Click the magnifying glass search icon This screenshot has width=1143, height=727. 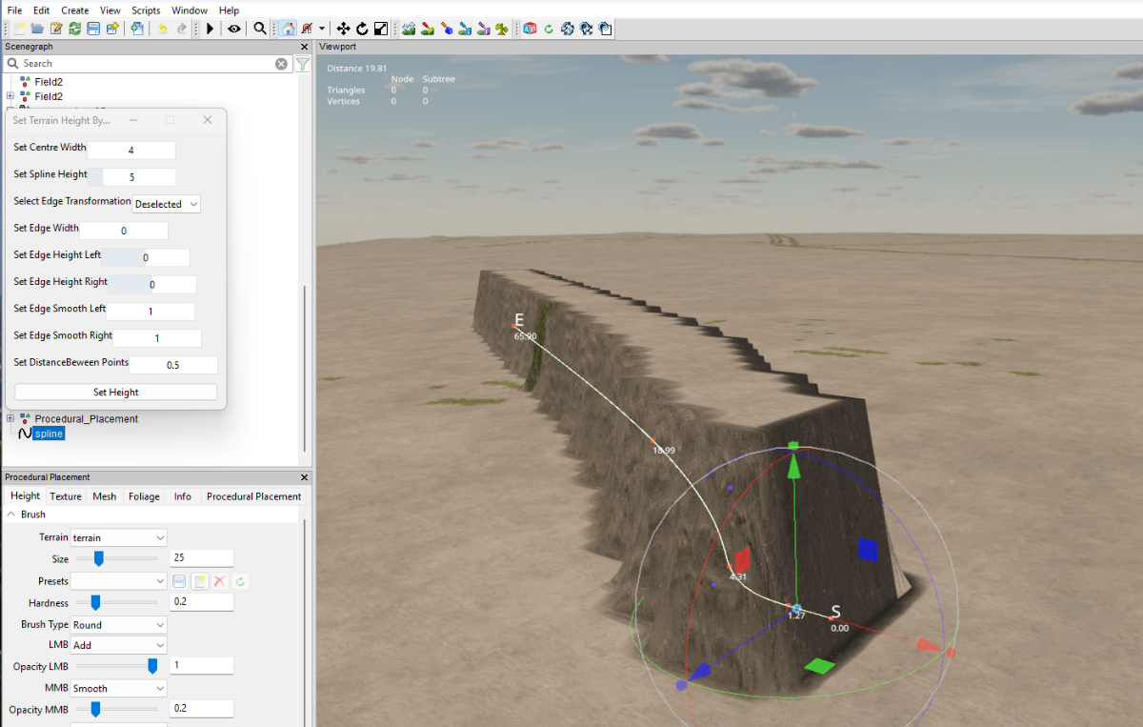click(260, 29)
